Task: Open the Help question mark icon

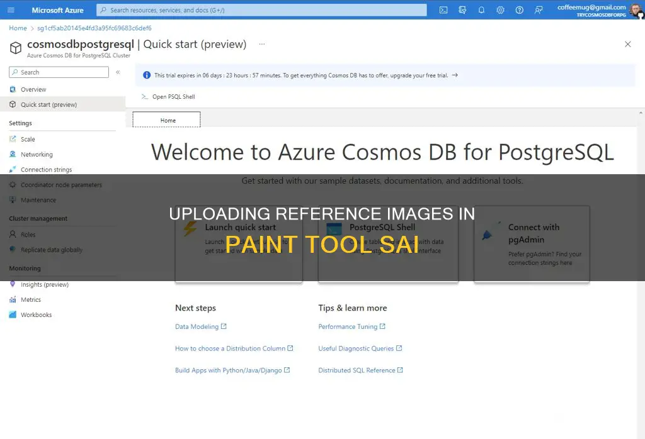Action: (520, 10)
